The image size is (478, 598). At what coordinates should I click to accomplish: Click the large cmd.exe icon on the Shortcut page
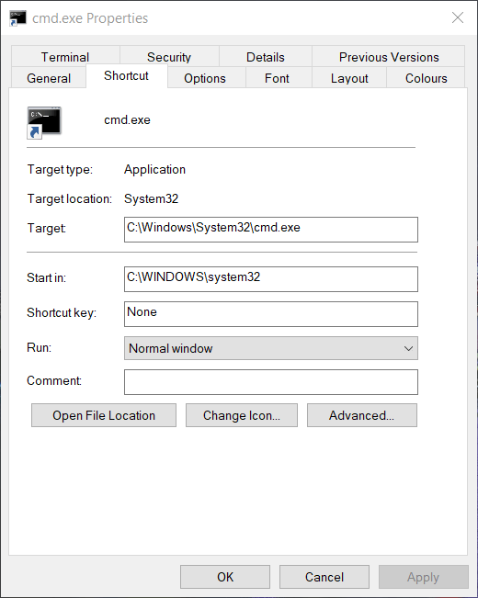[x=44, y=122]
